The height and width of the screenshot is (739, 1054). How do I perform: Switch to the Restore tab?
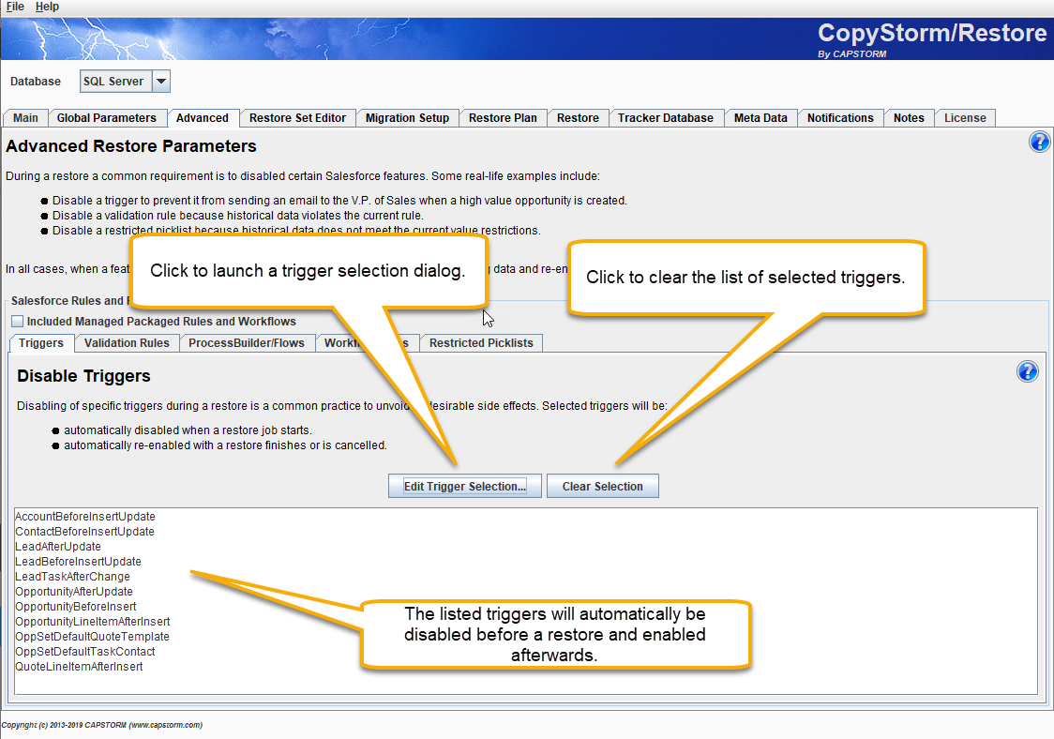click(578, 117)
